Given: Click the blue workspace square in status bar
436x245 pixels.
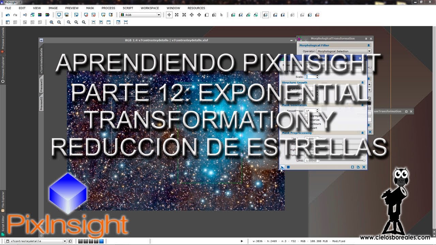Looking at the screenshot, I should coord(101,241).
